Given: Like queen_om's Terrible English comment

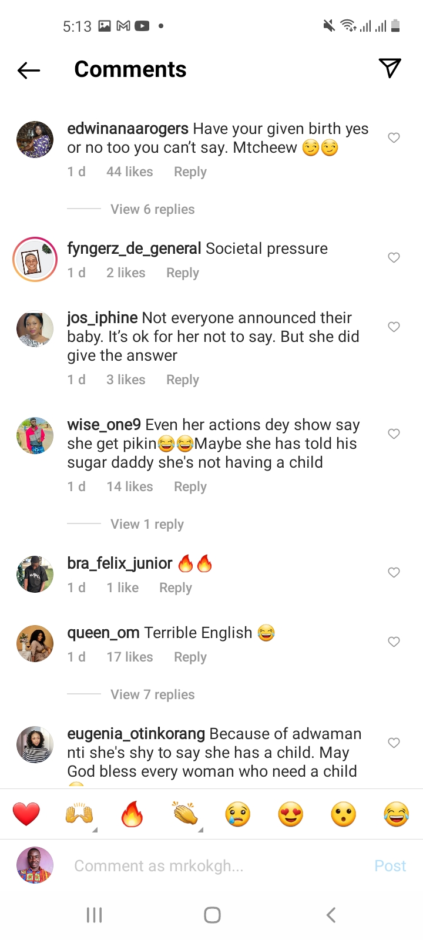Looking at the screenshot, I should 394,642.
